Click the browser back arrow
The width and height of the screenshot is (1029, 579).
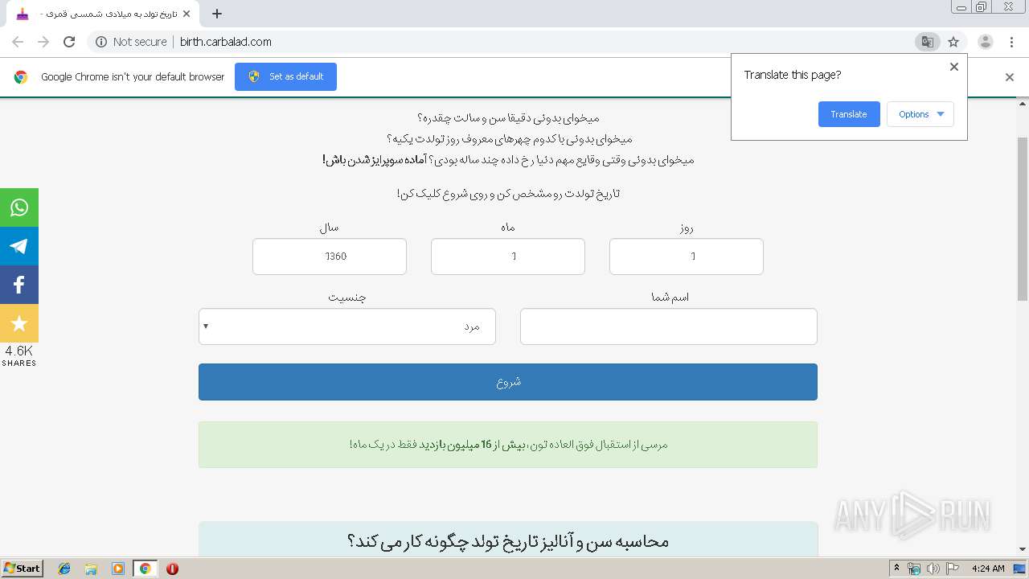18,42
